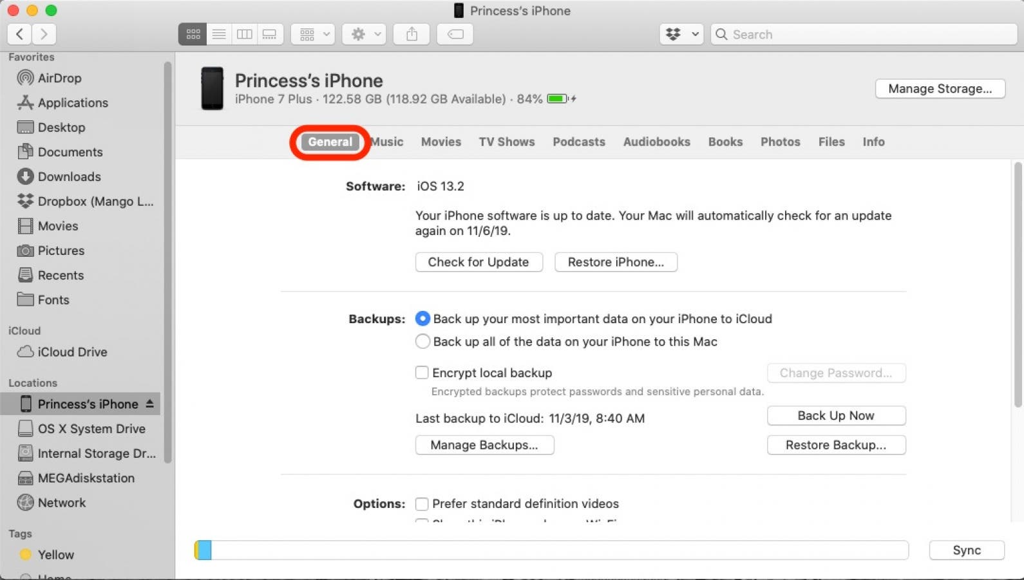Select back up to this Mac radio option
1024x580 pixels.
point(422,341)
